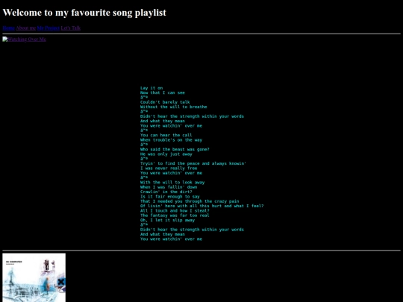
Task: Click the lyric 'Oh, I let it slip away'
Action: click(x=168, y=220)
